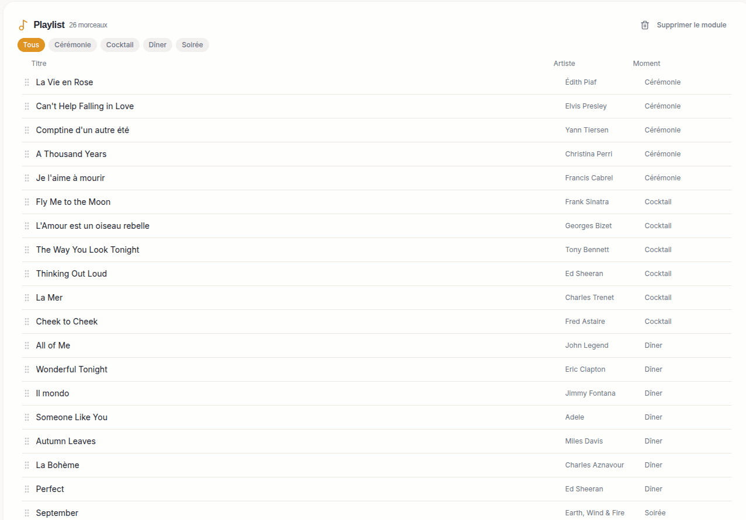
Task: Edit the title Comptine d'un autre été
Action: point(82,130)
